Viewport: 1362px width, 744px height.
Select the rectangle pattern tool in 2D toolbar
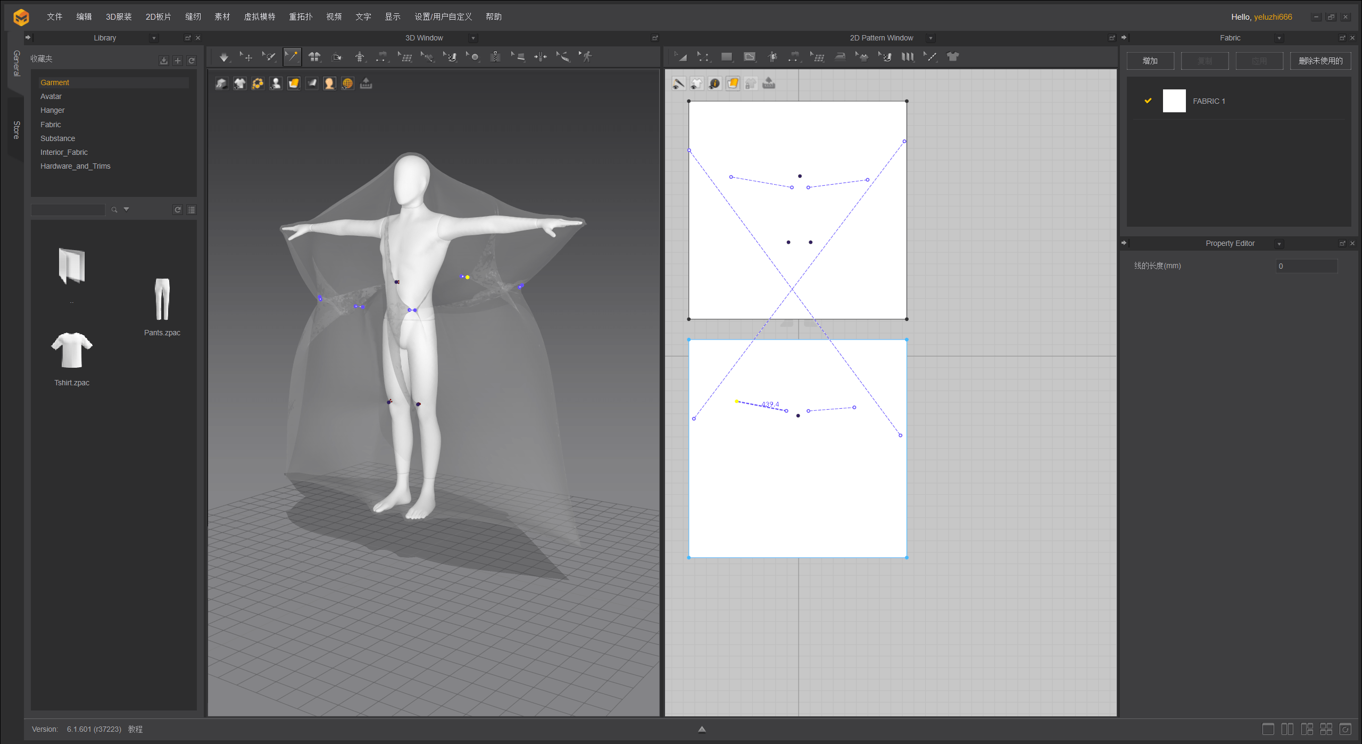pyautogui.click(x=726, y=57)
